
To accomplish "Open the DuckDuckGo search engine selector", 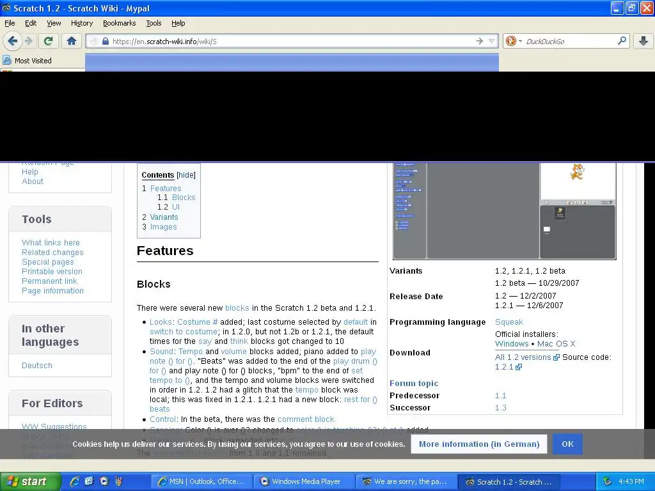I will (514, 41).
